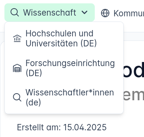
Task: Click the magnifier icon in the Wissenschaft button
Action: [x=14, y=12]
